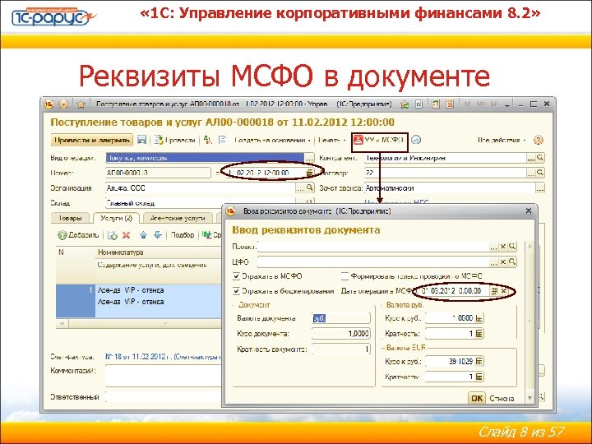Viewport: 592px width, 444px height.
Task: Open the Зачет аванса selection (ellipsis) button
Action: [540, 188]
